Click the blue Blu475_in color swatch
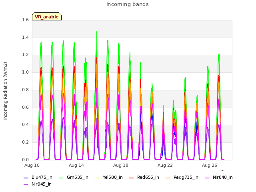The height and width of the screenshot is (192, 256). [26, 178]
